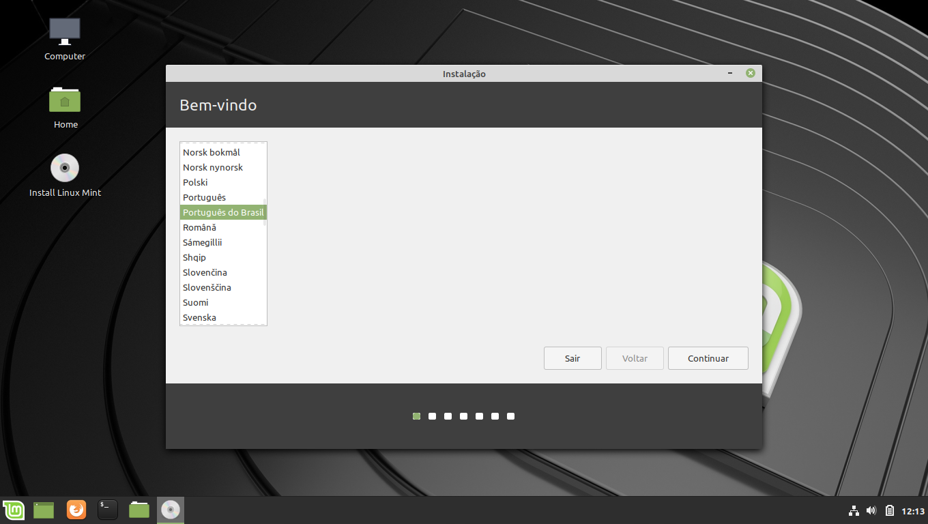This screenshot has height=524, width=928.
Task: Click the language list scrollbar handle
Action: click(265, 212)
